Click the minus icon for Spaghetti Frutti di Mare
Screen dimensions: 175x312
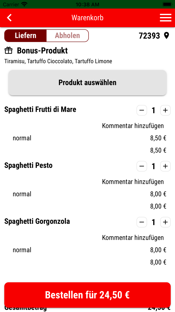coord(142,110)
